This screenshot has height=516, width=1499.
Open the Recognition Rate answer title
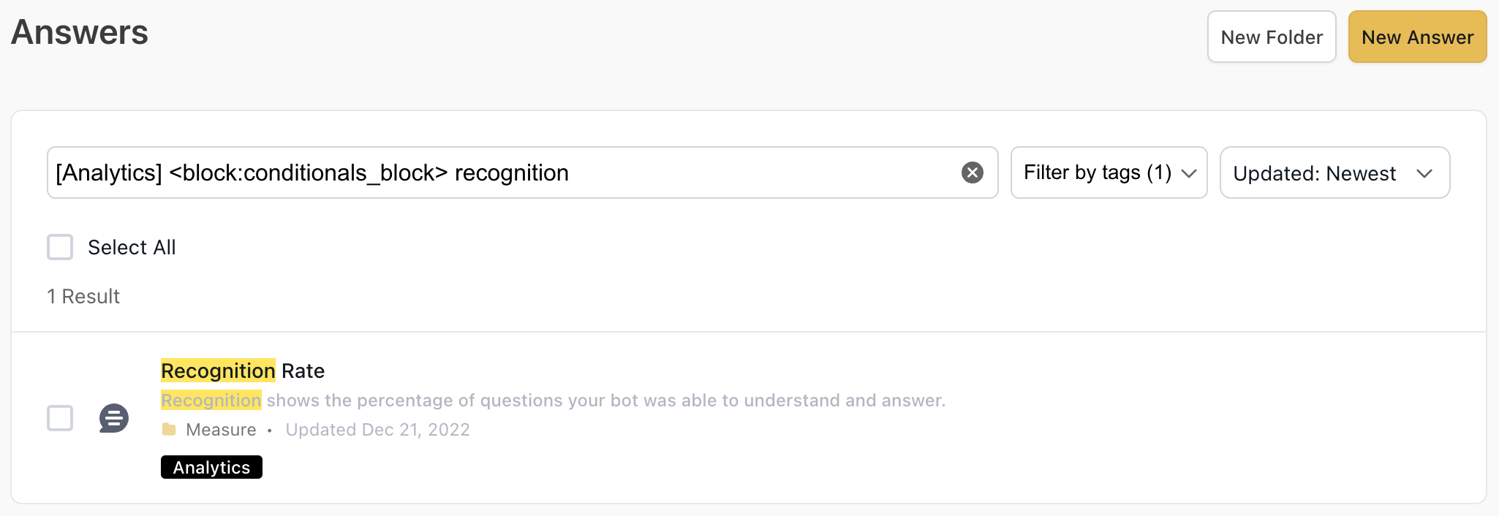[243, 371]
